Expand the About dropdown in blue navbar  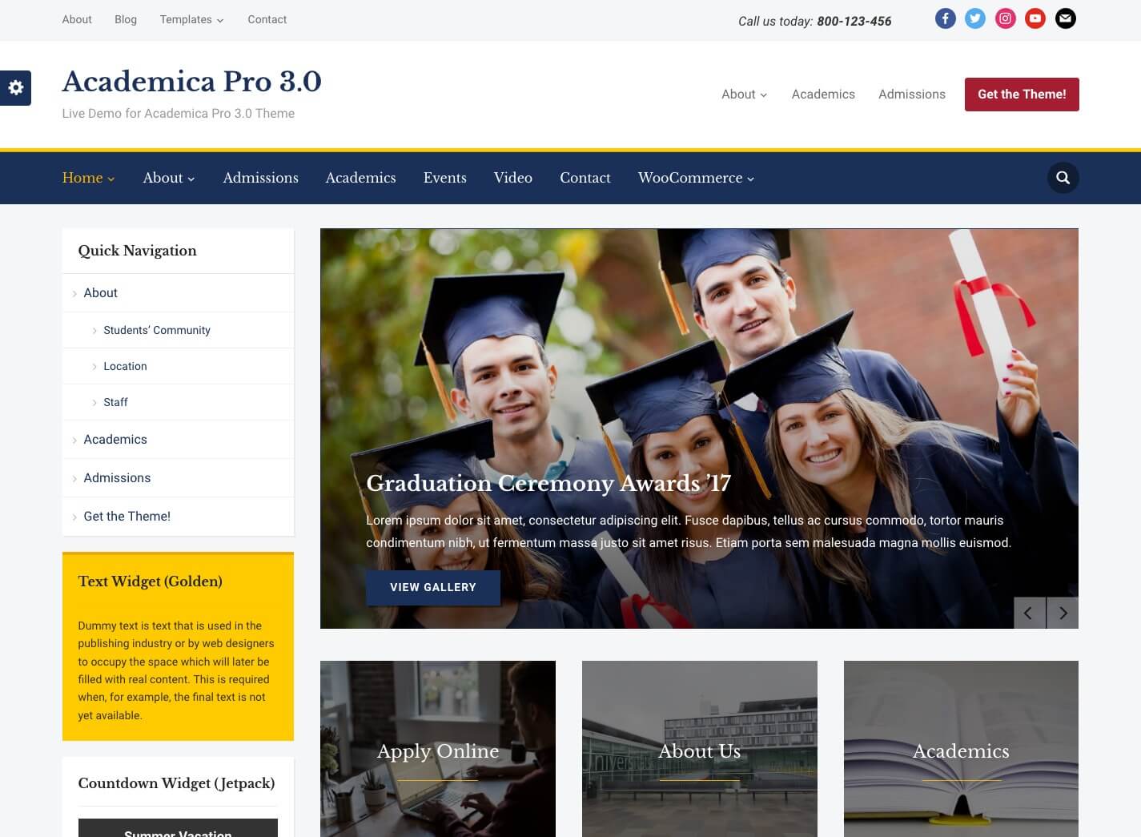(169, 178)
